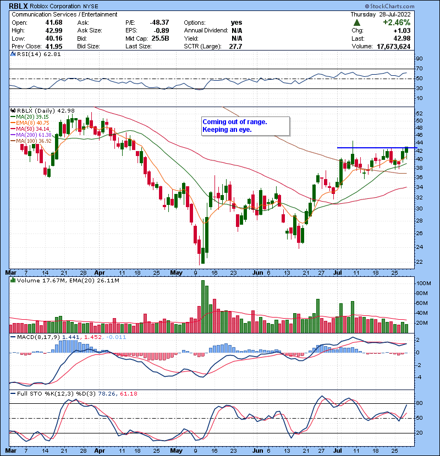Click the Chg value +1.03
Image resolution: width=440 pixels, height=456 pixels.
402,31
